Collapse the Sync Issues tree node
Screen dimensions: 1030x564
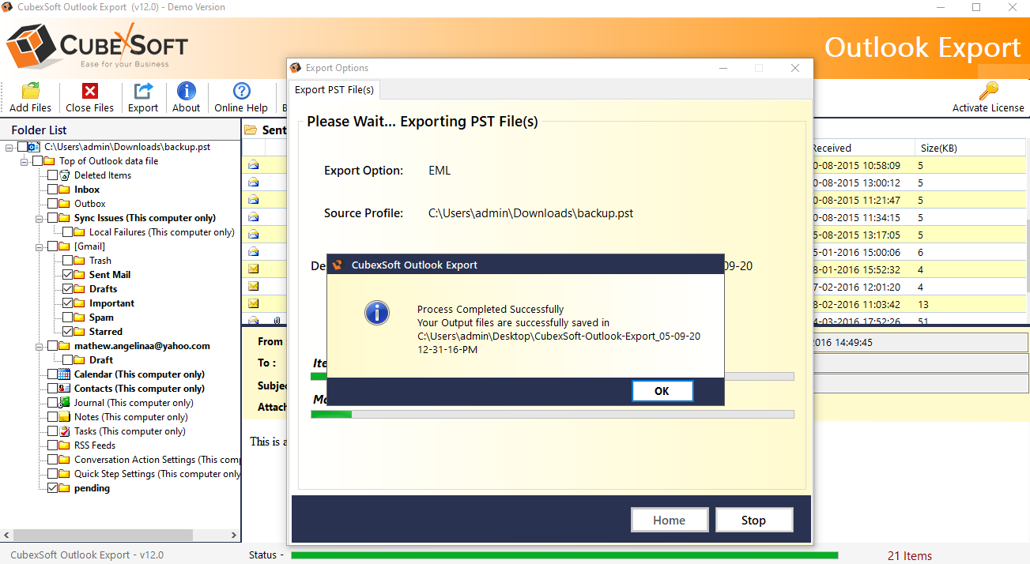(x=39, y=218)
